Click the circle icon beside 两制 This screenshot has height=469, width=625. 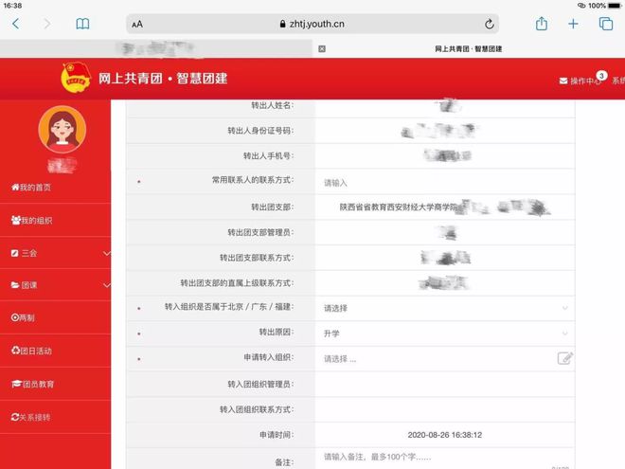(x=15, y=317)
